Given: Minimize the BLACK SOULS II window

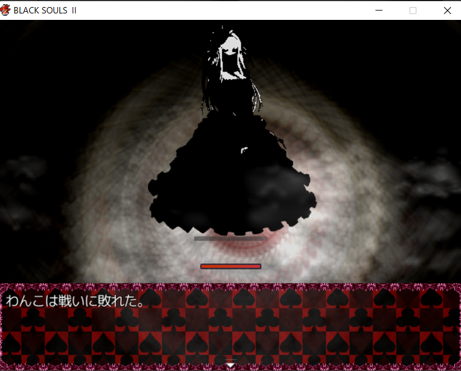Looking at the screenshot, I should pyautogui.click(x=379, y=11).
